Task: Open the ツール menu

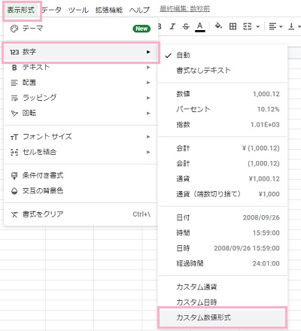Action: coord(78,10)
